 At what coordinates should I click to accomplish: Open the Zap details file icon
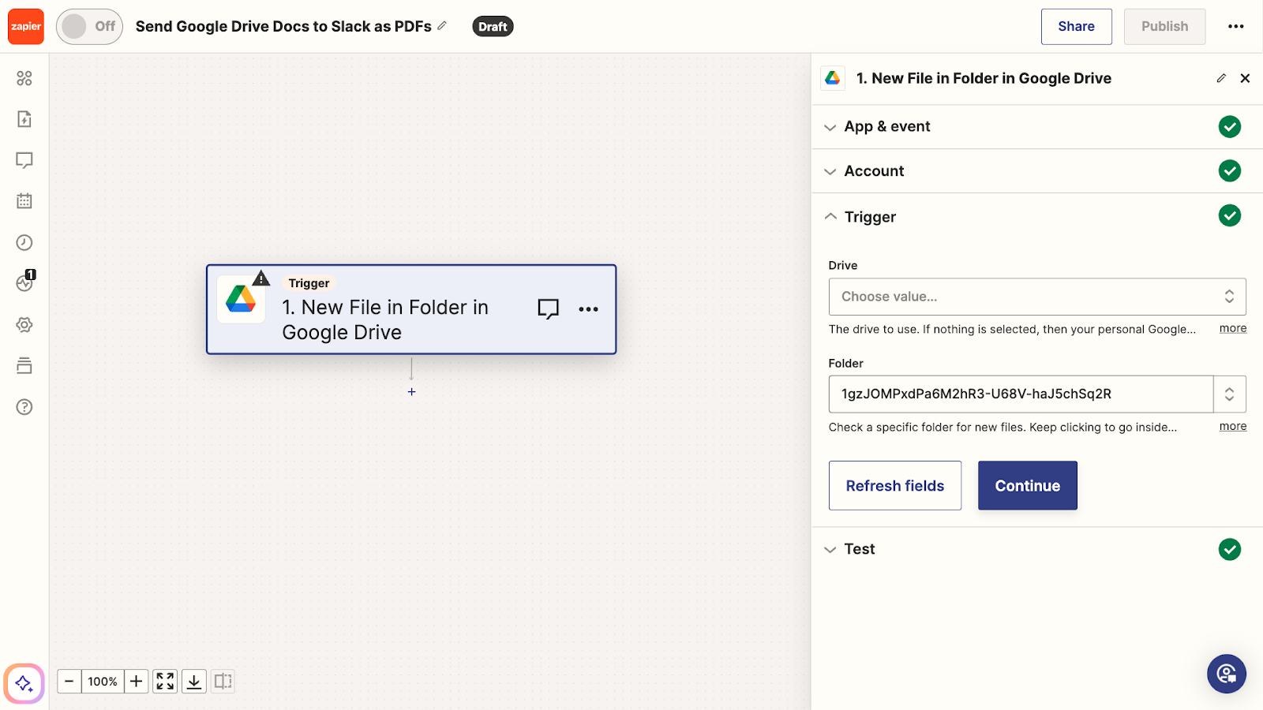24,119
